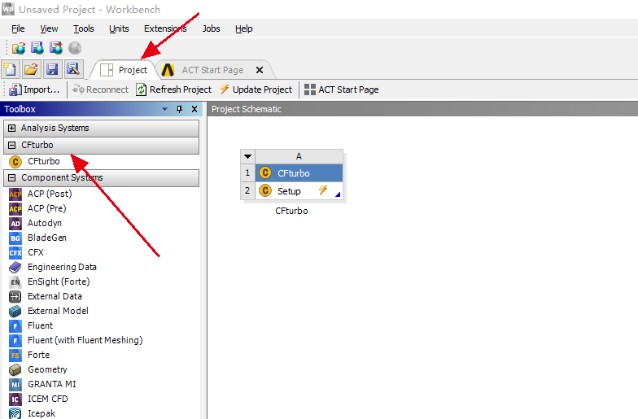Image resolution: width=638 pixels, height=419 pixels.
Task: Click the Forte FS icon
Action: tap(15, 355)
